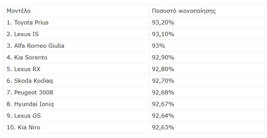Click the 93% satisfaction value
The image size is (267, 138).
tap(158, 46)
